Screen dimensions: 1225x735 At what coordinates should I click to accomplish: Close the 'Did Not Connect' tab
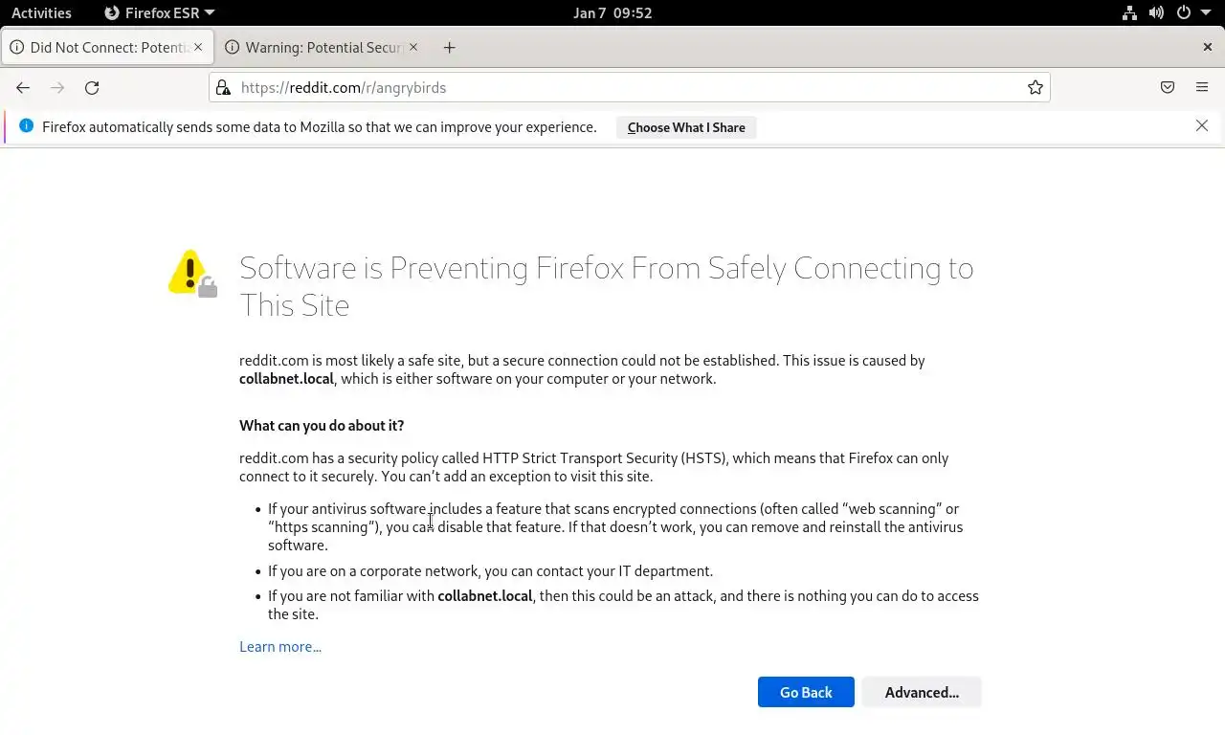point(198,47)
